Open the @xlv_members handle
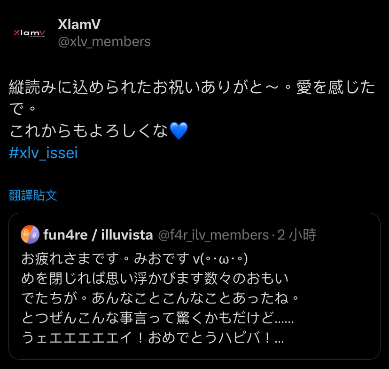The width and height of the screenshot is (389, 369). (x=104, y=41)
